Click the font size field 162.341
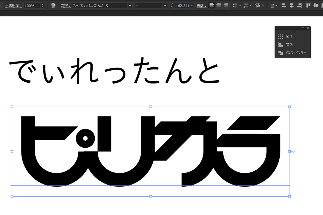 [x=182, y=5]
